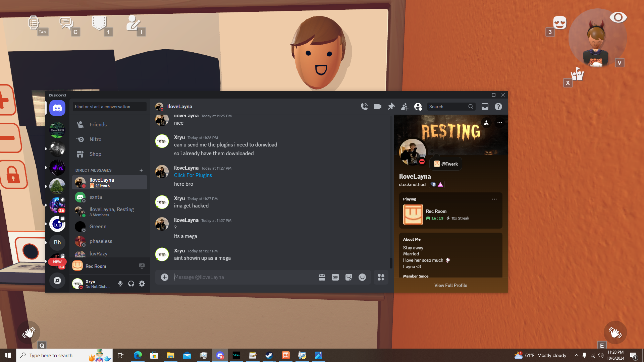Start a video call
This screenshot has height=362, width=644.
pos(378,107)
